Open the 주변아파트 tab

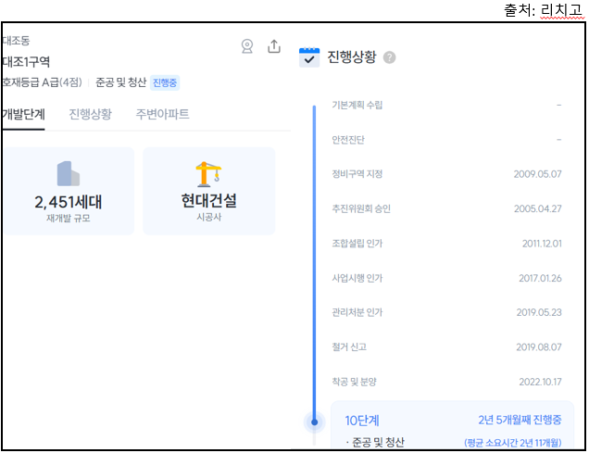pyautogui.click(x=162, y=114)
